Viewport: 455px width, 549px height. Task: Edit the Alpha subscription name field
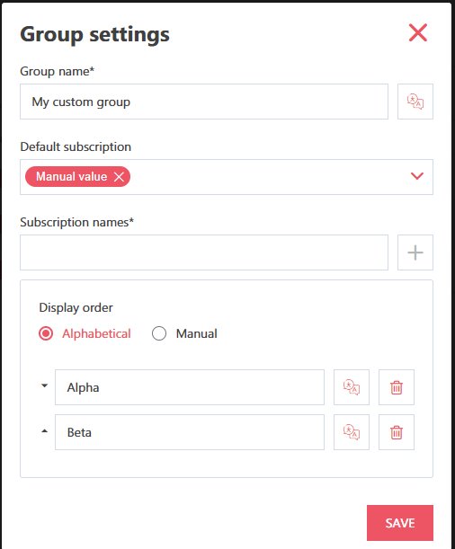(x=190, y=387)
